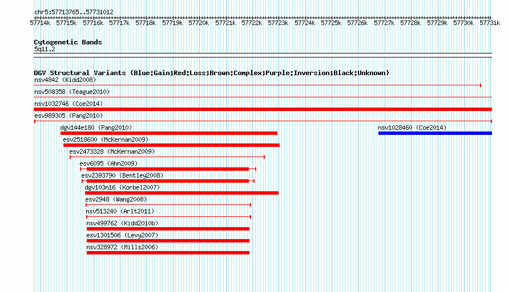Click the nsv4842 (Kidd2008) variant label
The image size is (508, 292).
tap(65, 80)
